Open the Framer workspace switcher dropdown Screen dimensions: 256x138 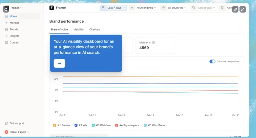(16, 8)
